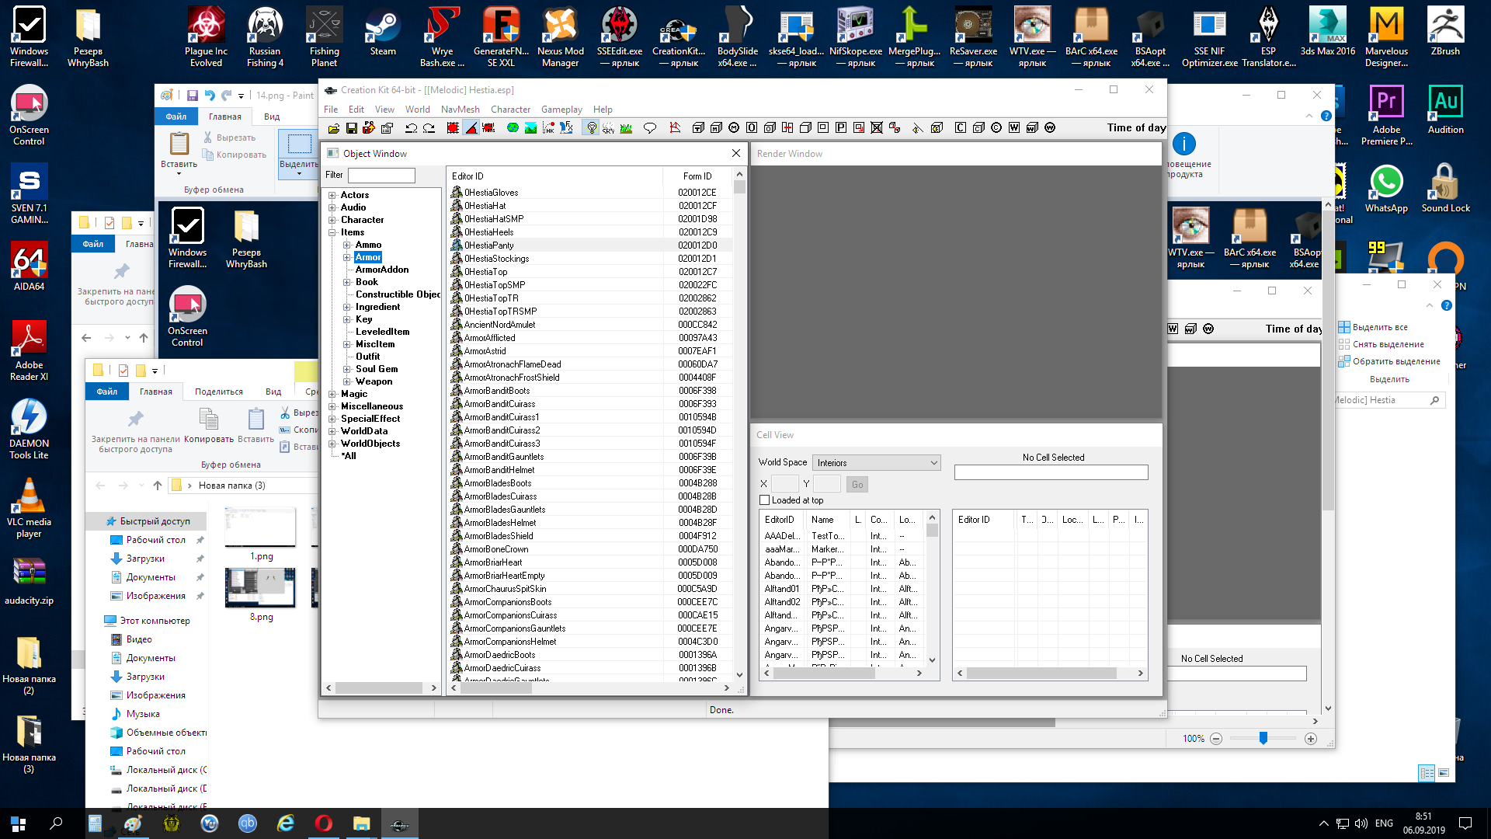Click the Save plugin floppy icon
Screen dimensions: 1491x839
(x=352, y=128)
